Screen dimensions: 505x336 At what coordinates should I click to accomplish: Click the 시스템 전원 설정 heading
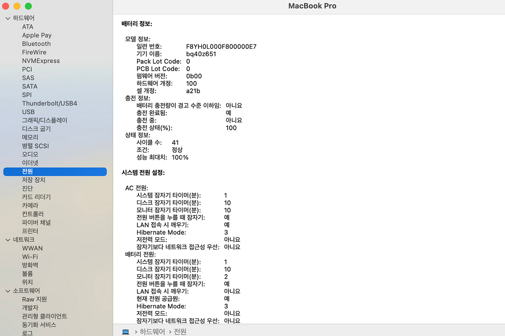pos(143,172)
